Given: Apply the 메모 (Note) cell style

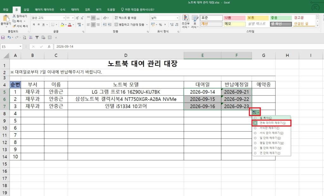Looking at the screenshot, I should (x=234, y=24).
